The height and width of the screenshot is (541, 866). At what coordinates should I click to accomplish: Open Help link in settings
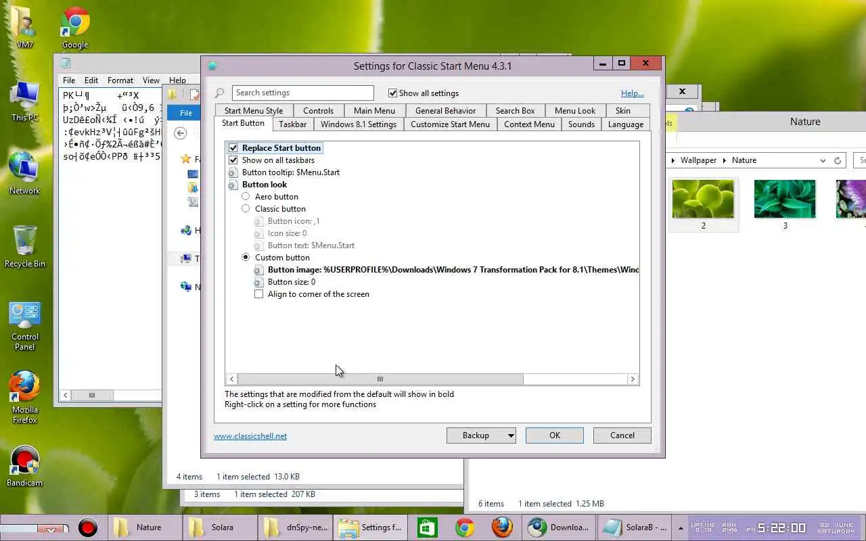tap(633, 93)
